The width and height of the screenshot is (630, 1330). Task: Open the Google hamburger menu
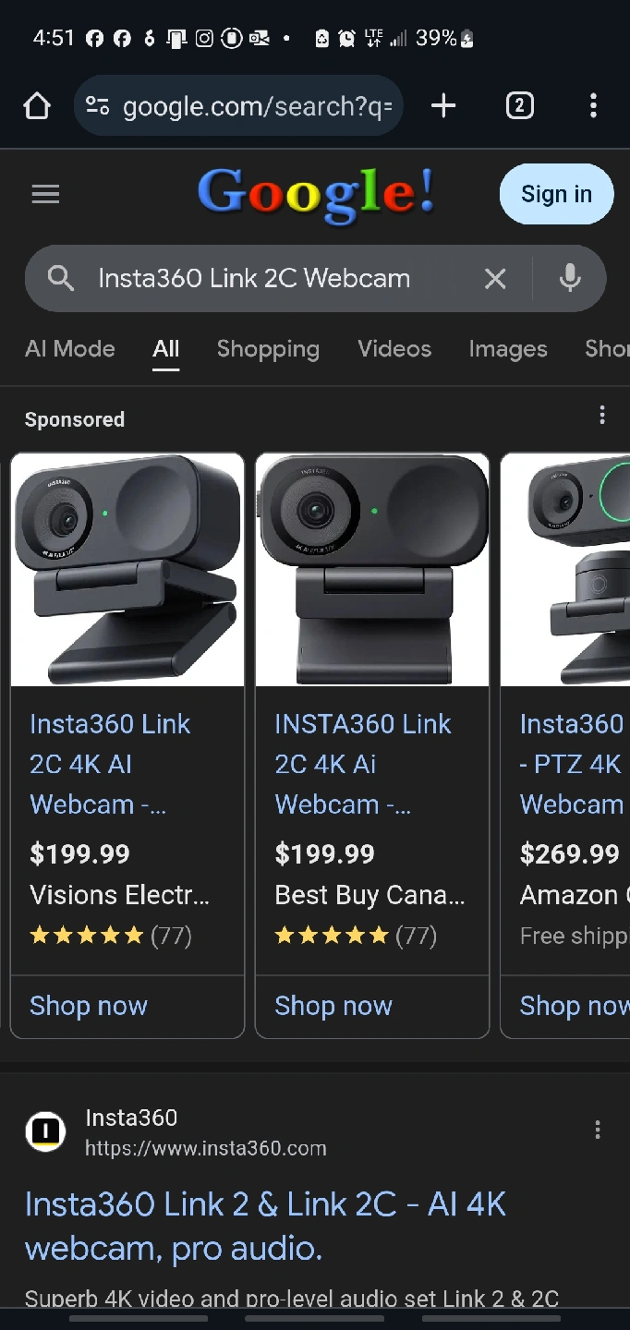coord(45,194)
